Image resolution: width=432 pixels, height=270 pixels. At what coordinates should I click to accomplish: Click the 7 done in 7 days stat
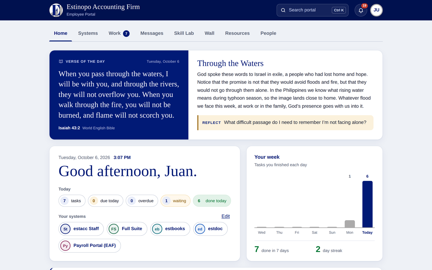tap(271, 250)
